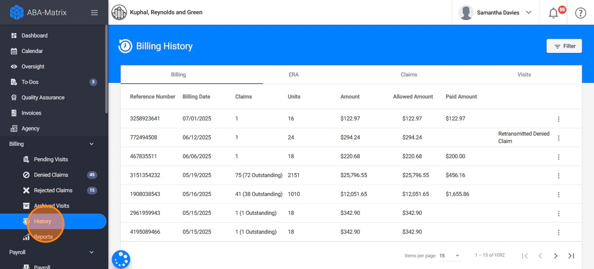Open the items per page dropdown
This screenshot has width=594, height=269.
tap(450, 256)
